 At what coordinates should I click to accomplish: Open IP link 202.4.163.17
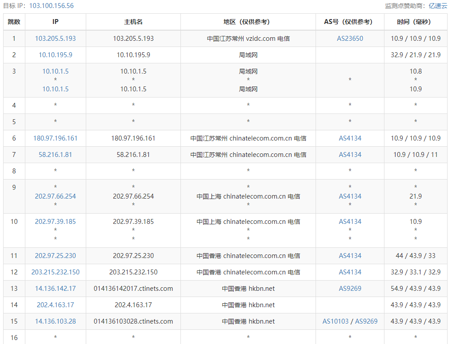click(56, 305)
